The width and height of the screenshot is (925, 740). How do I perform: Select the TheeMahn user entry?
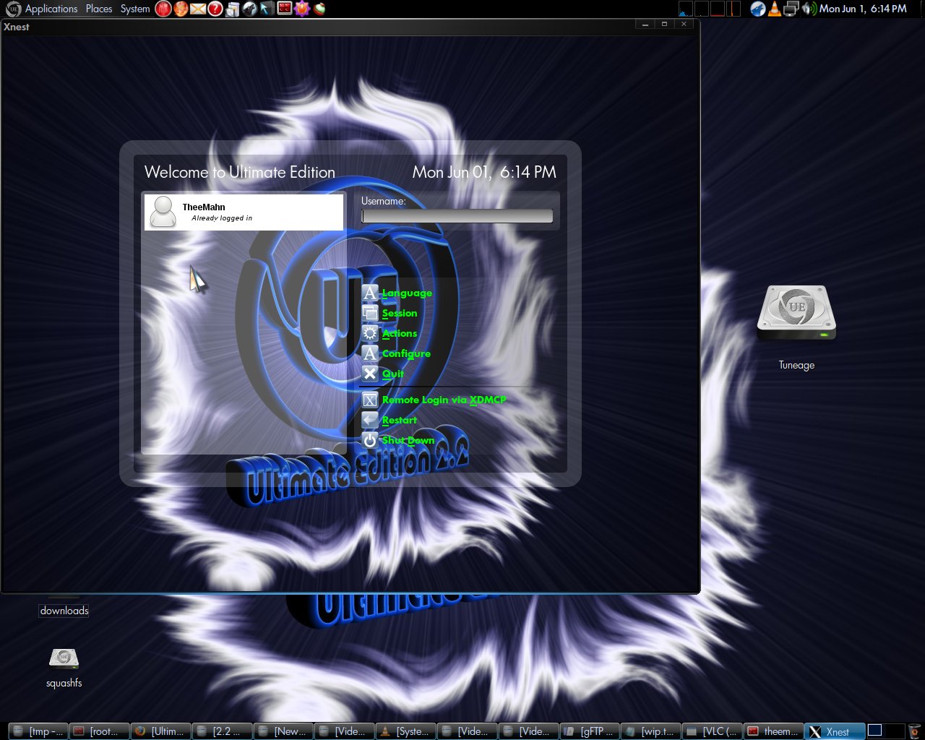click(x=244, y=212)
